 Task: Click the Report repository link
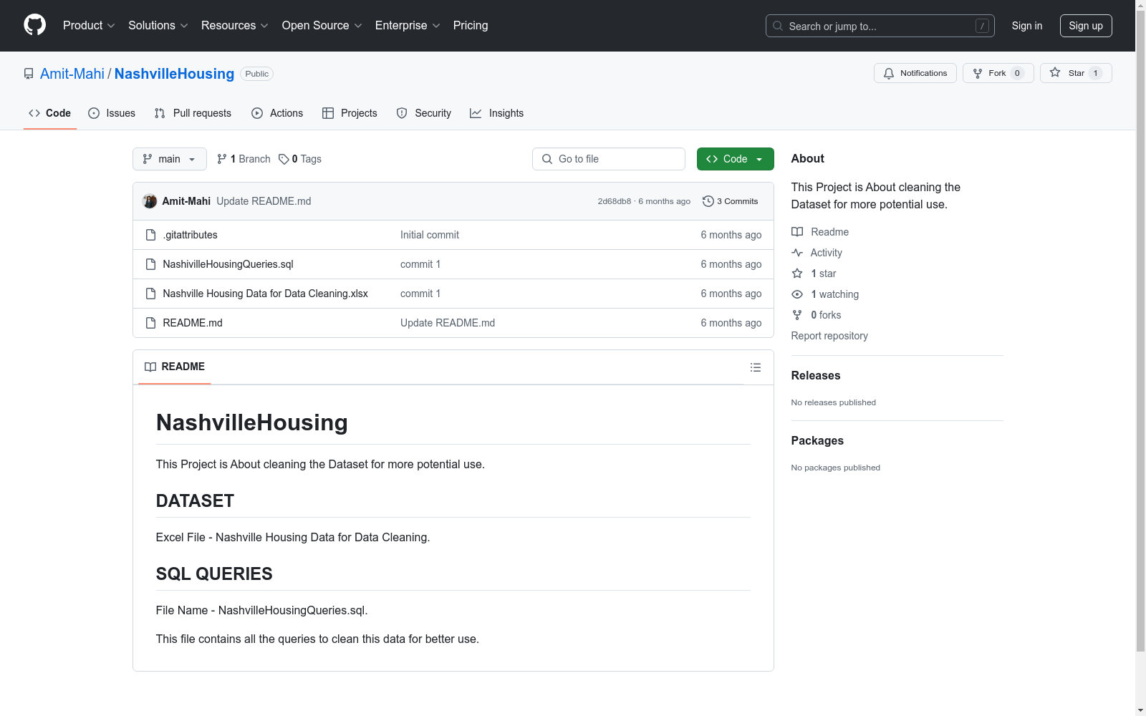tap(829, 336)
